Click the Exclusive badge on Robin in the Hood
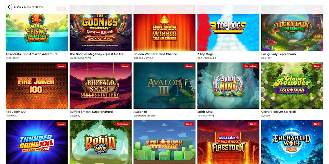329x164 pixels. [x=122, y=124]
